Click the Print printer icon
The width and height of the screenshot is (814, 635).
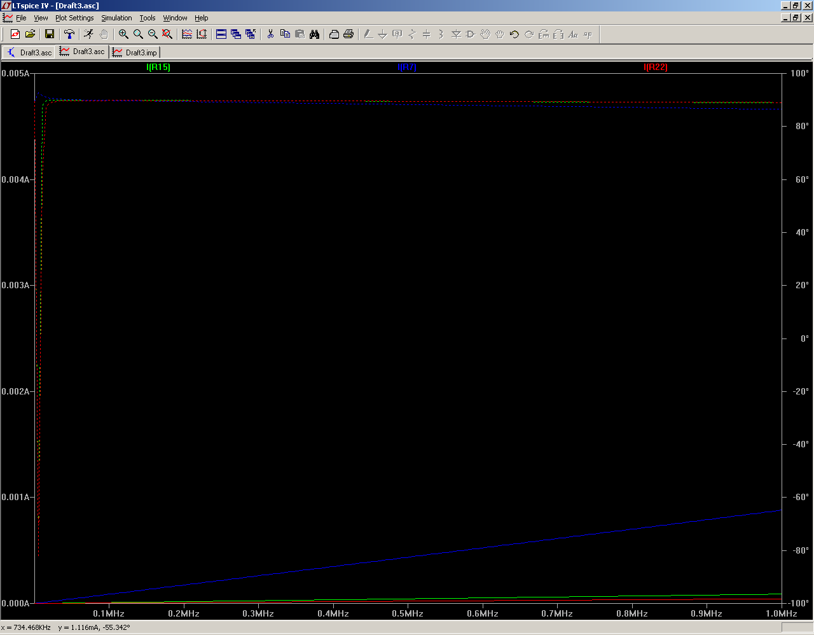pyautogui.click(x=348, y=34)
